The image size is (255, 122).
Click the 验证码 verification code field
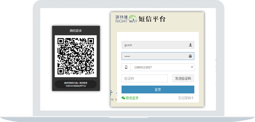pyautogui.click(x=145, y=78)
